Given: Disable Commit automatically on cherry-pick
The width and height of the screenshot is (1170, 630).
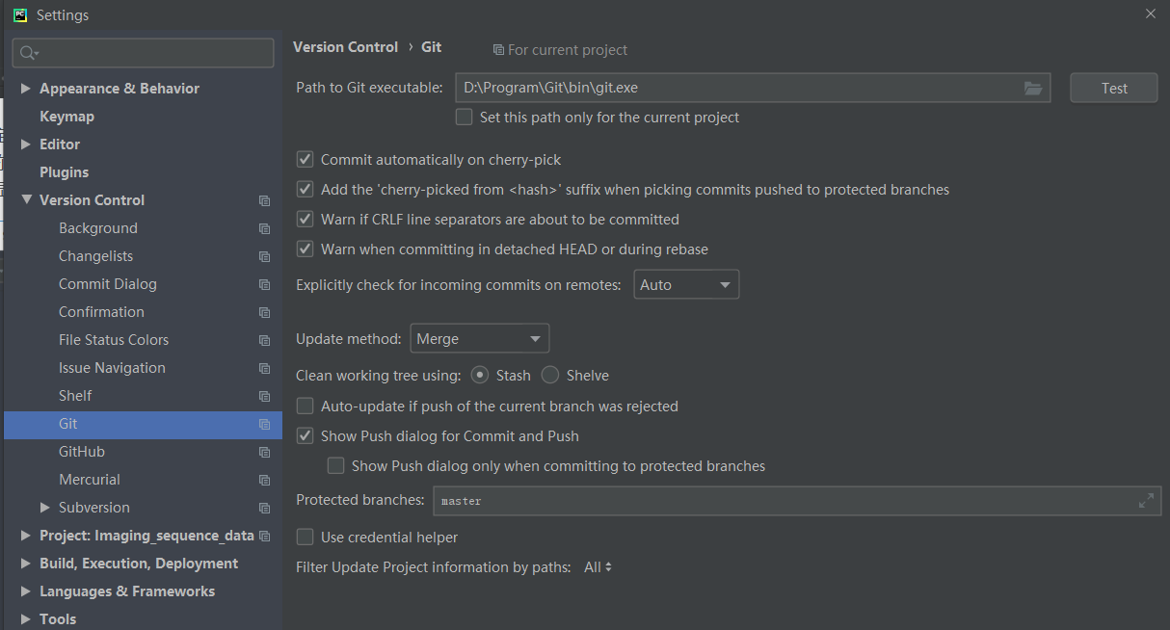Looking at the screenshot, I should click(x=305, y=160).
